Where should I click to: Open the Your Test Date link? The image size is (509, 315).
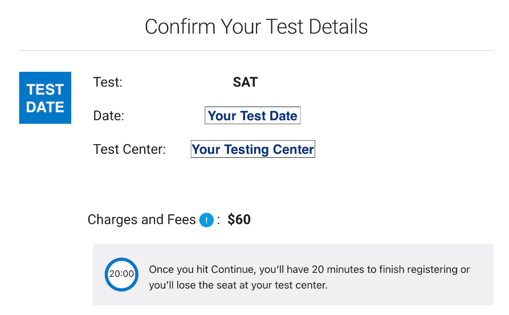pos(253,116)
